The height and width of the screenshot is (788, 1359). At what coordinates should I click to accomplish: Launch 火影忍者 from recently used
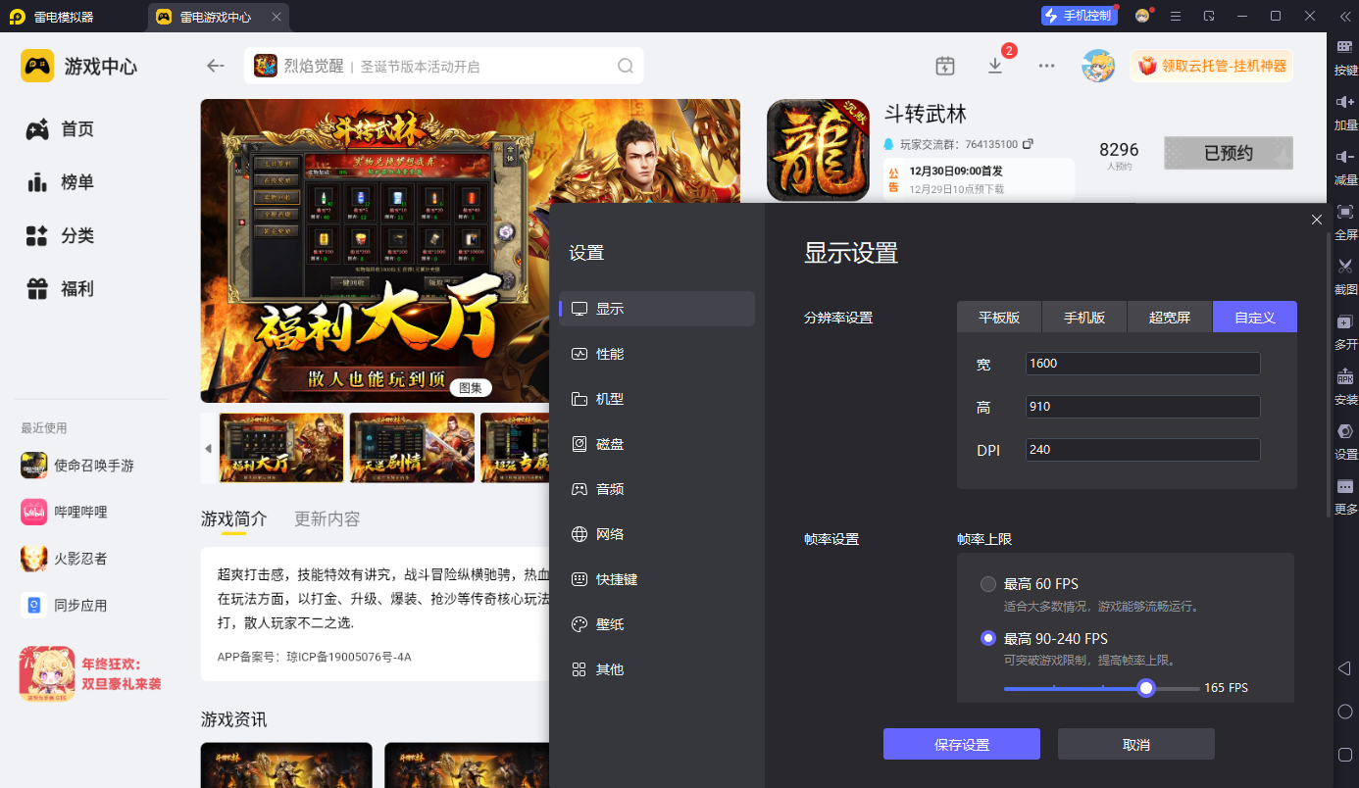64,559
